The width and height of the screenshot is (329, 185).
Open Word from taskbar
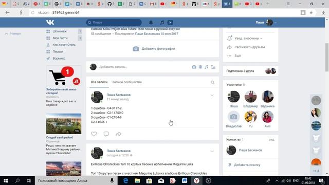tap(185, 180)
